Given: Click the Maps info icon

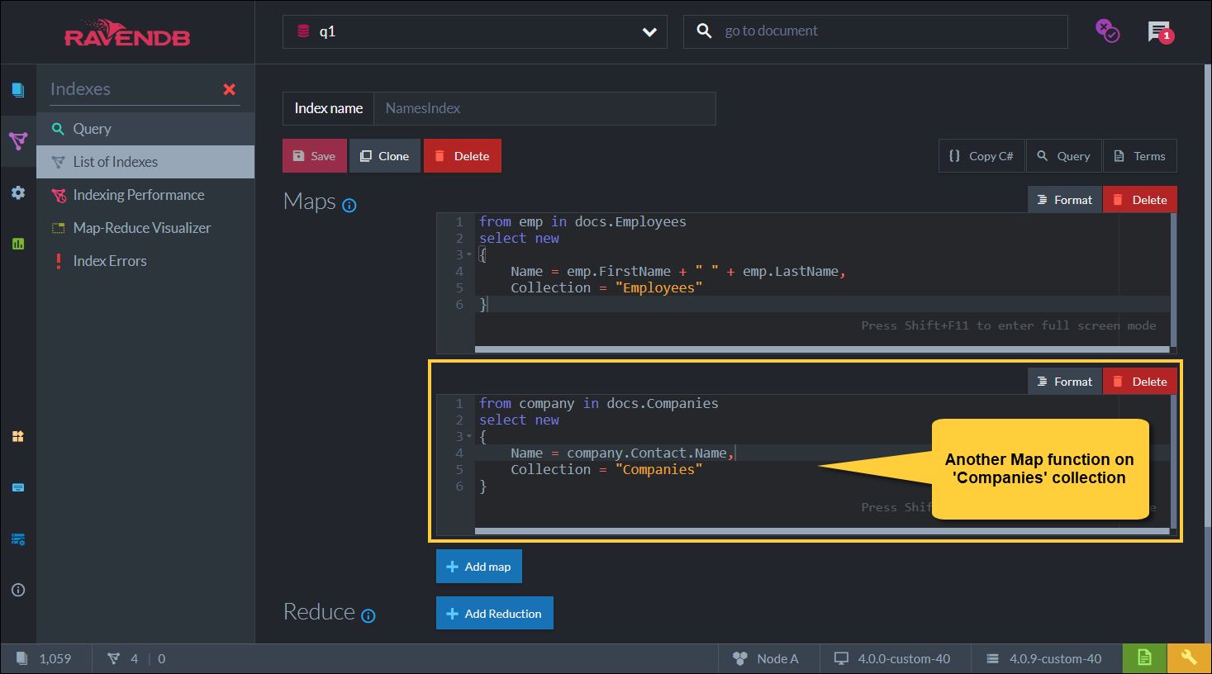Looking at the screenshot, I should [x=349, y=206].
